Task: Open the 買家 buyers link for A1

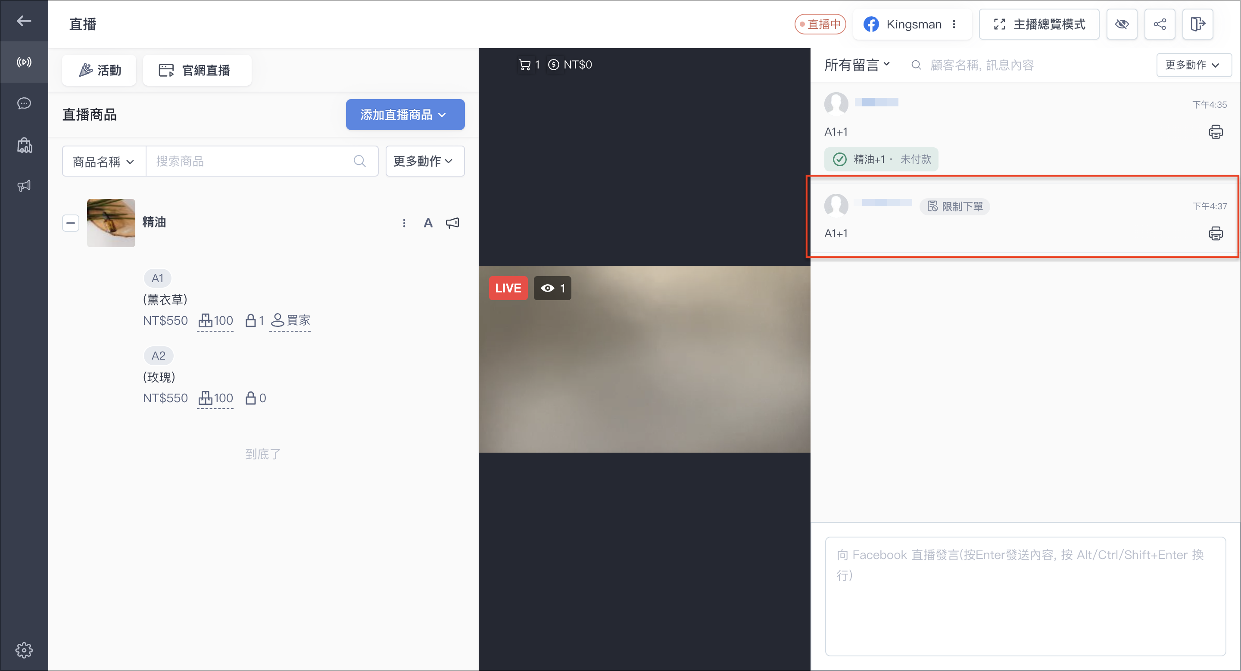Action: pyautogui.click(x=290, y=320)
